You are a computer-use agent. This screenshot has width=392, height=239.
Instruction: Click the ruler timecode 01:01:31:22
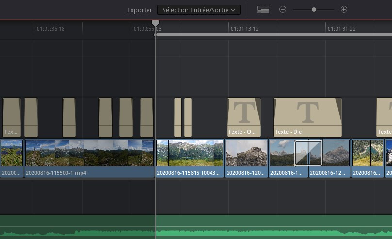[342, 29]
